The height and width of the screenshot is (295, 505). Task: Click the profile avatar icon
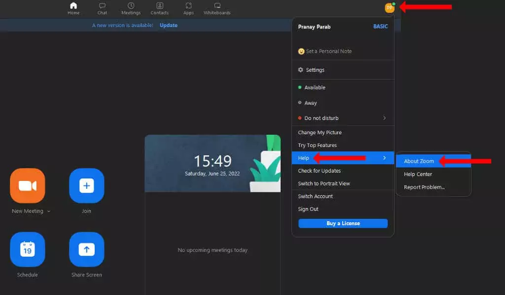390,7
